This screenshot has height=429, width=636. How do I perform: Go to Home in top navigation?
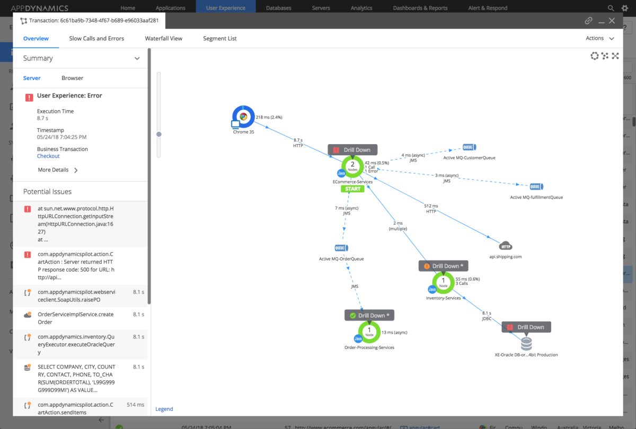pyautogui.click(x=128, y=8)
